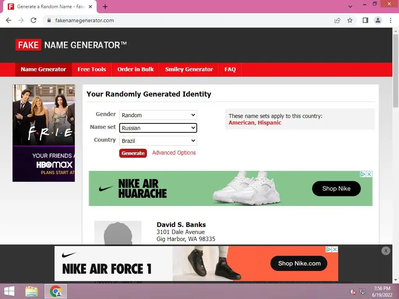This screenshot has width=399, height=299.
Task: Open the Name set dropdown
Action: coord(158,128)
